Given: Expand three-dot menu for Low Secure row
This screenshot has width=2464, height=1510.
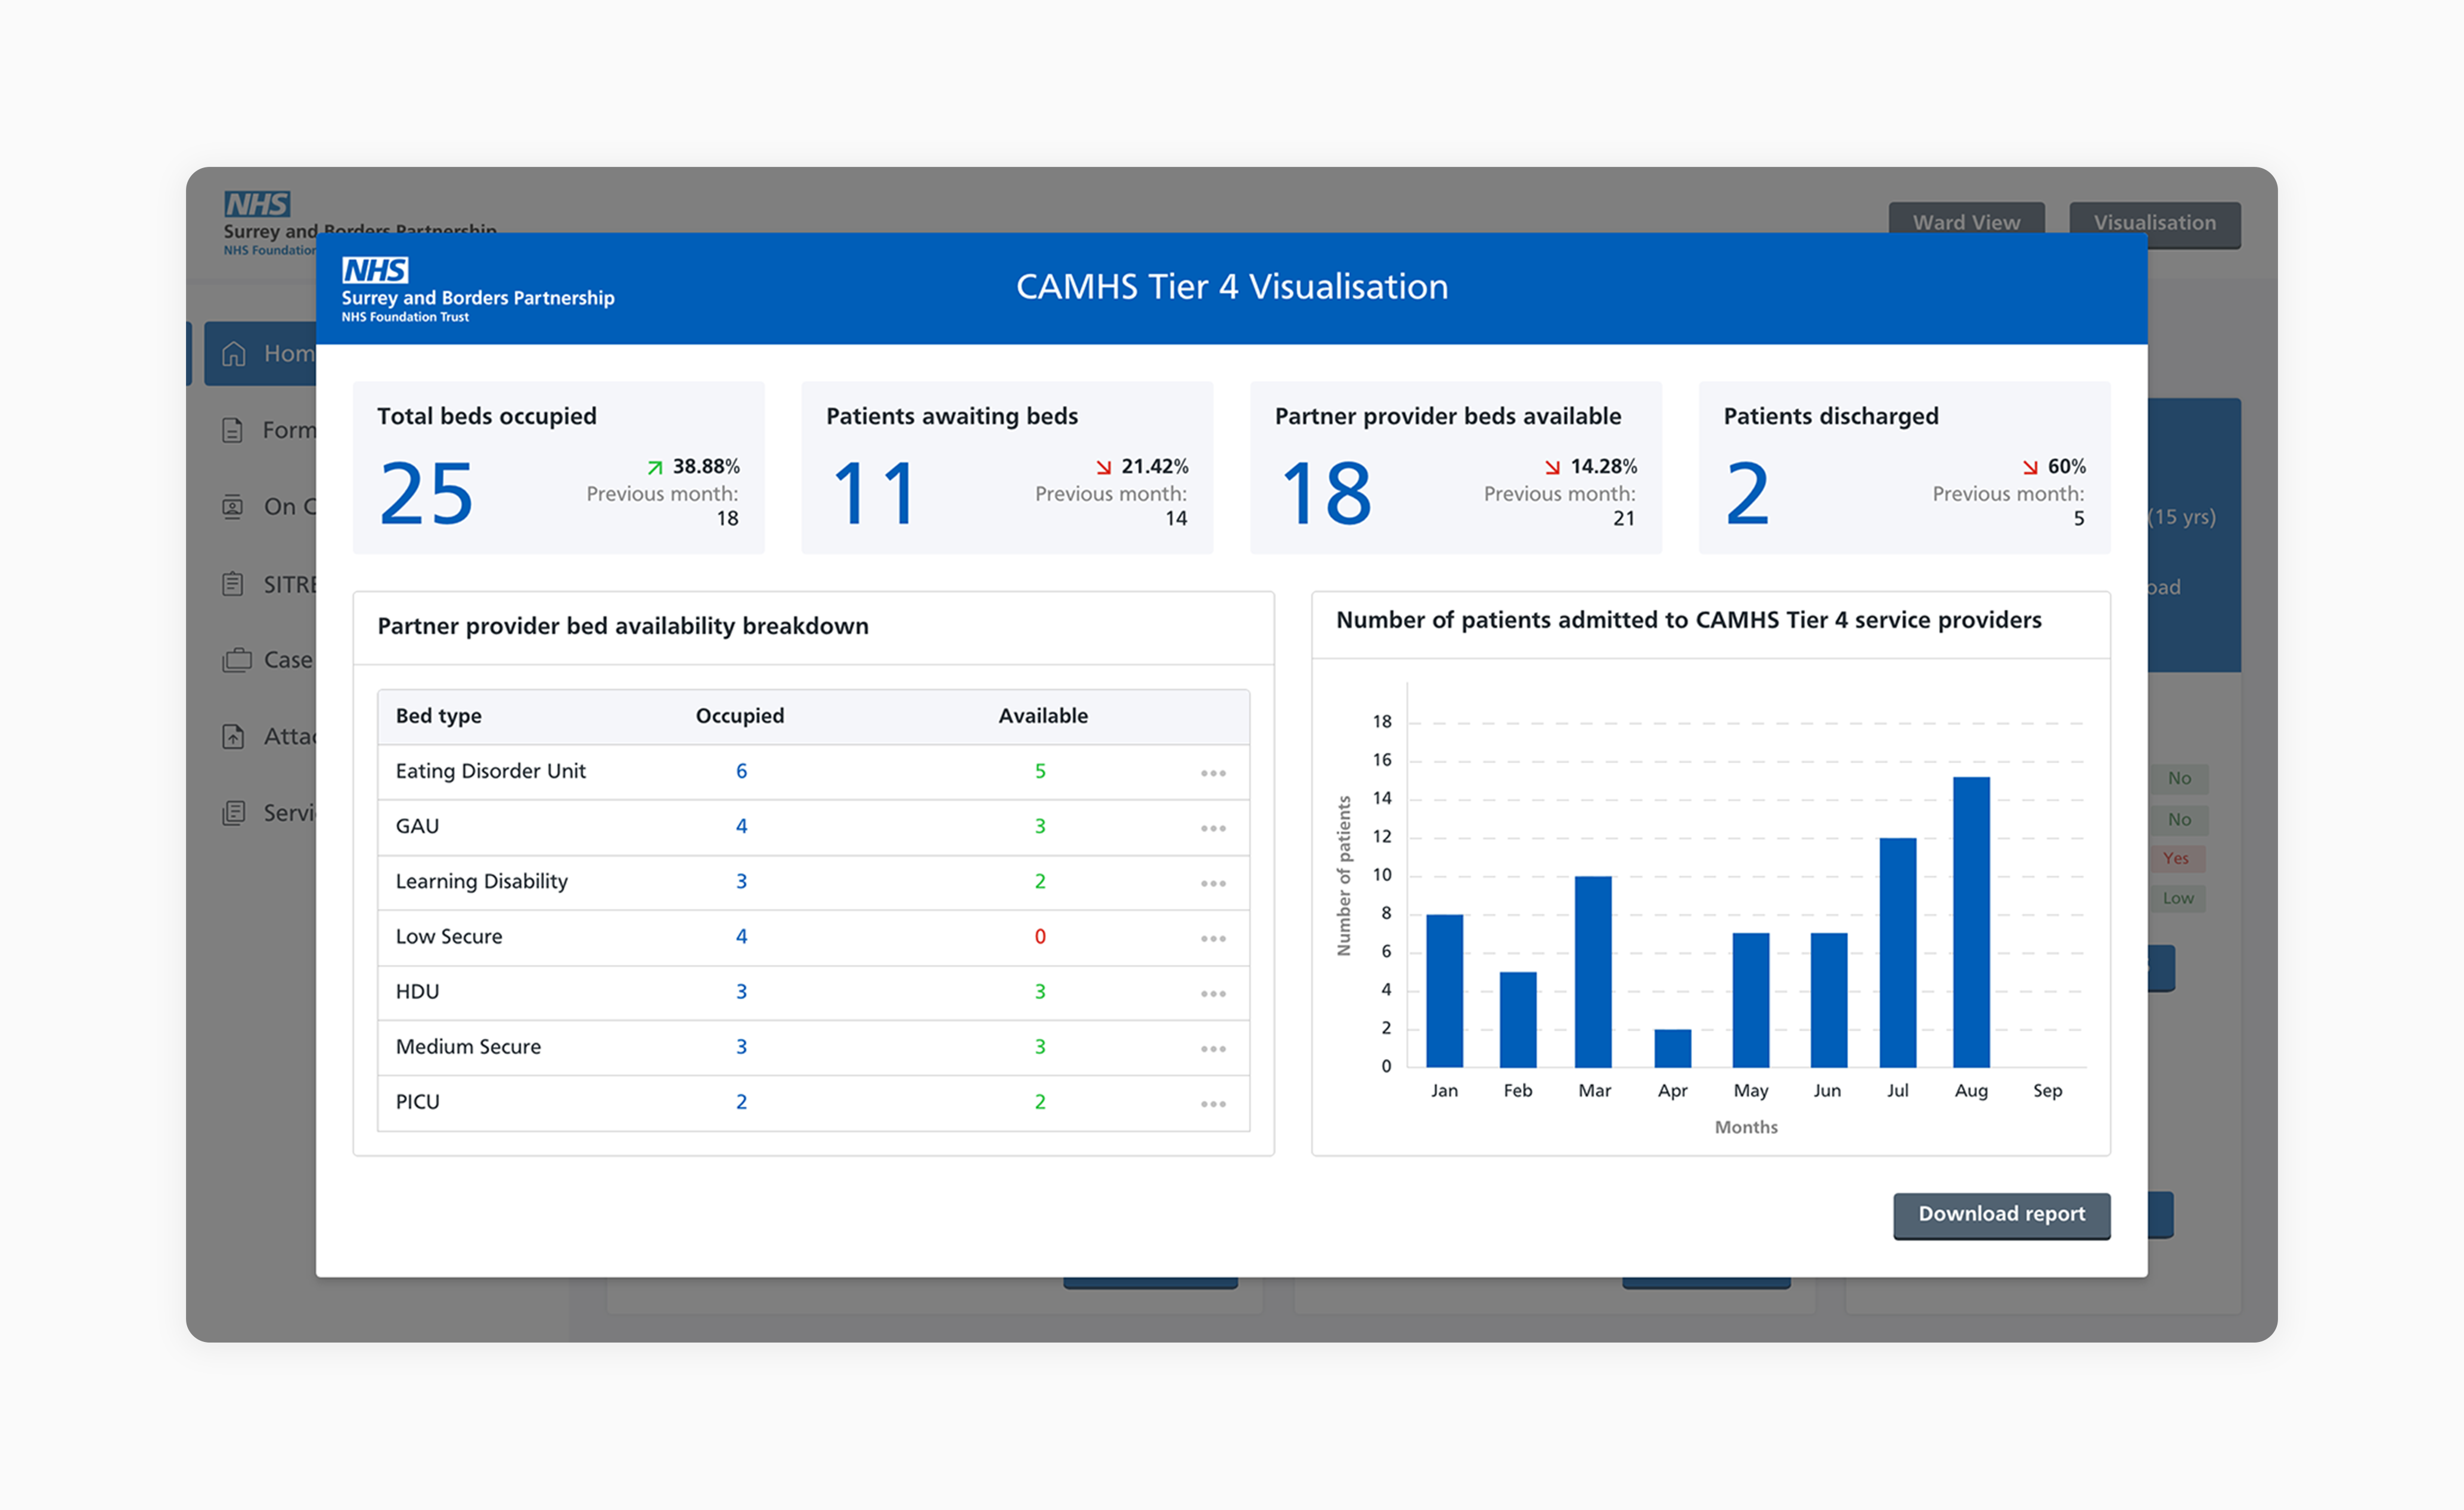Looking at the screenshot, I should pyautogui.click(x=1212, y=938).
